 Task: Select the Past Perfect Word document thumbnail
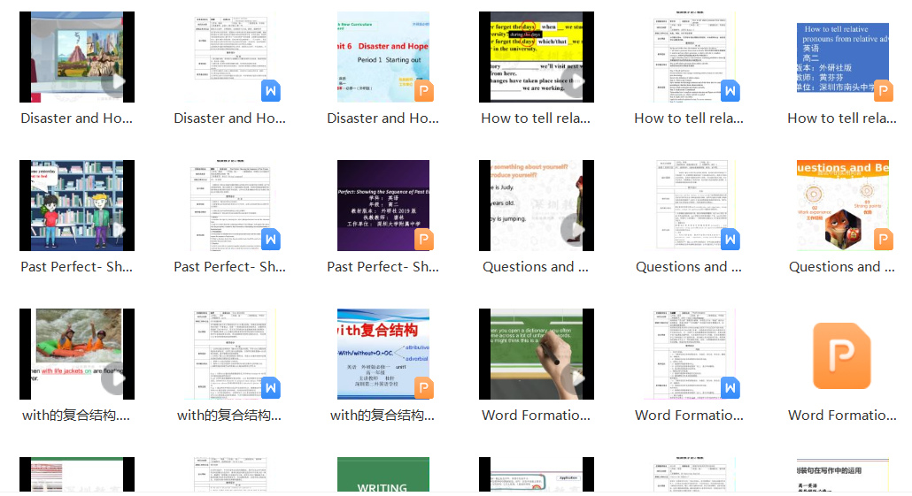[230, 205]
